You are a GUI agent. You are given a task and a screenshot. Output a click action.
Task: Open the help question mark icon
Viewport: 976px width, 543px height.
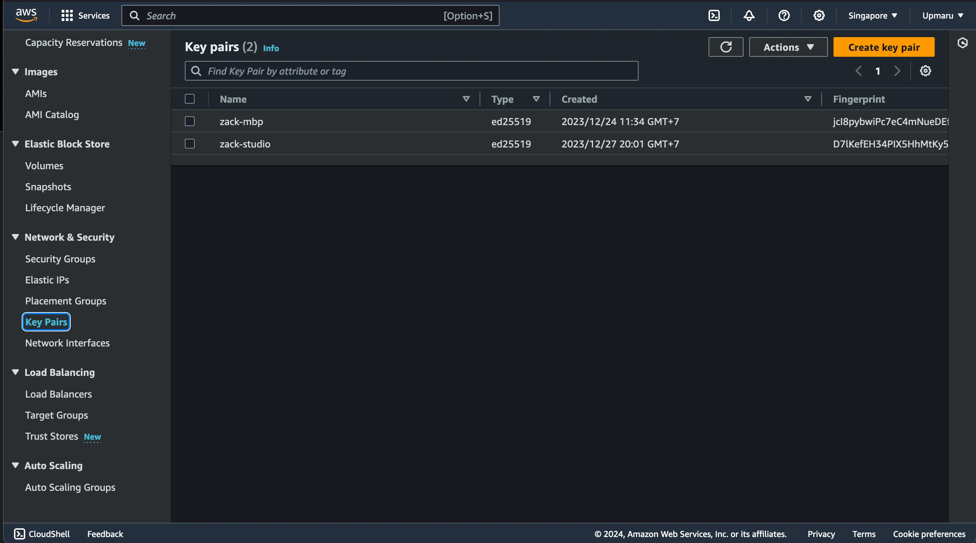click(x=783, y=15)
